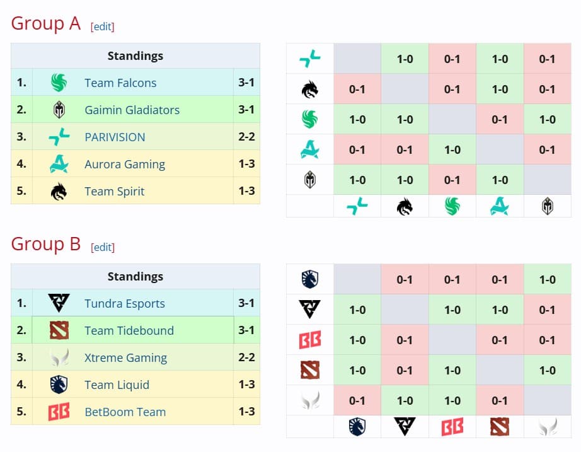Follow the Tundra Esports link

124,303
